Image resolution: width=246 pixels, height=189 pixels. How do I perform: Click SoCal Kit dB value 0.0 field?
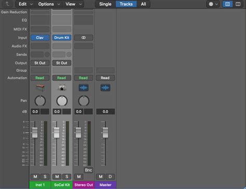click(x=57, y=111)
